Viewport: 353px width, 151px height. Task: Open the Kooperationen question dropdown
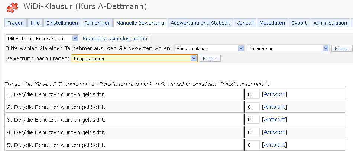135,58
